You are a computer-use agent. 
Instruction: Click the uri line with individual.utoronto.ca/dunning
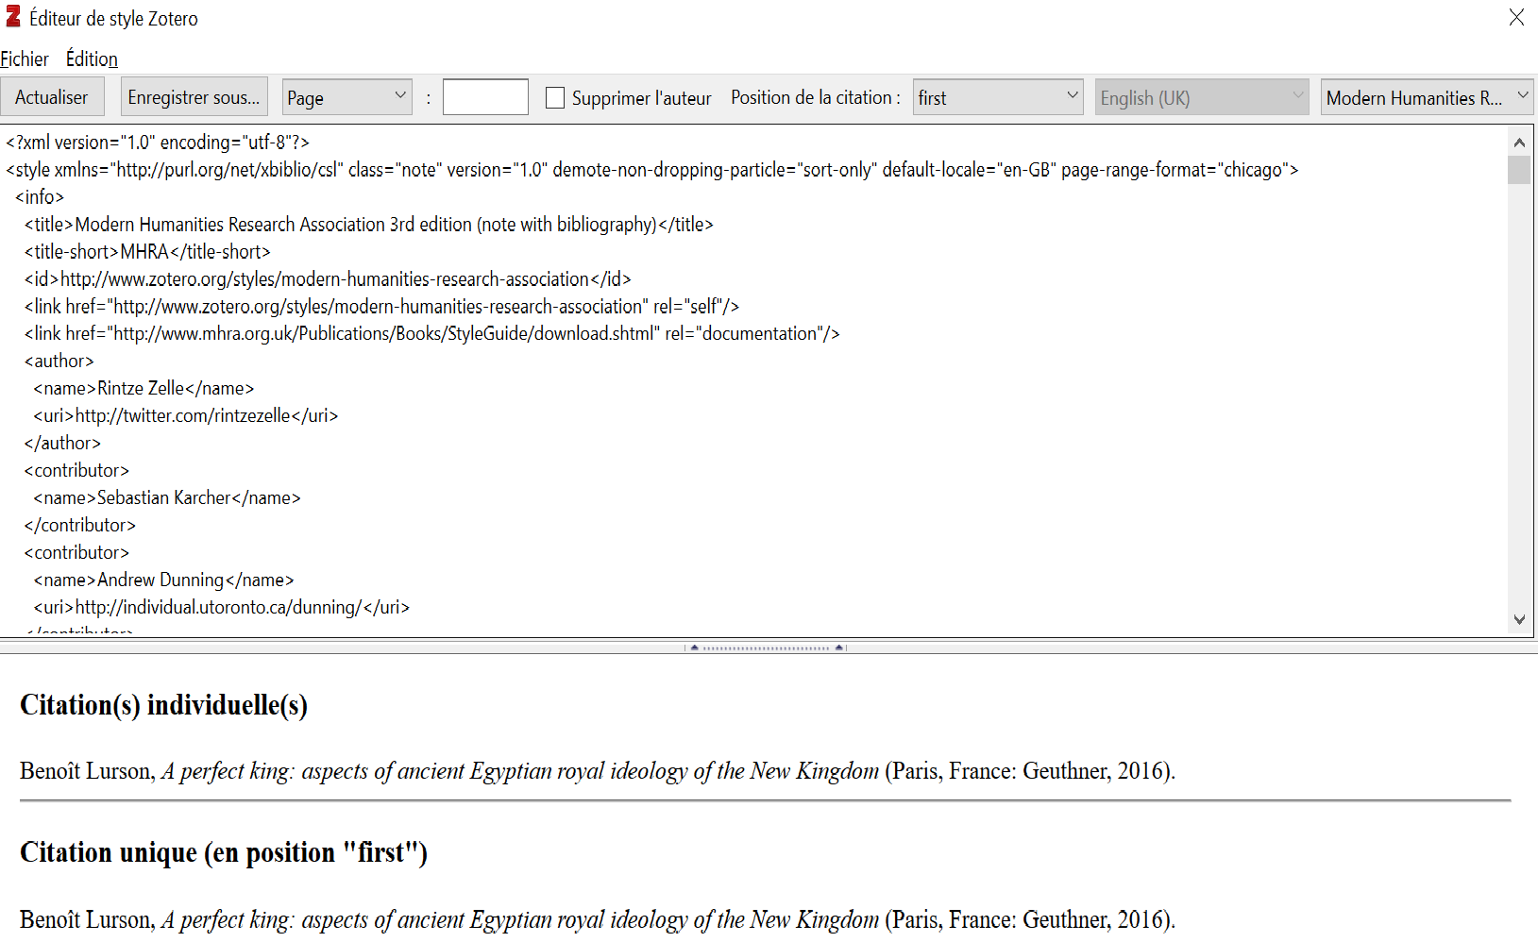point(222,608)
